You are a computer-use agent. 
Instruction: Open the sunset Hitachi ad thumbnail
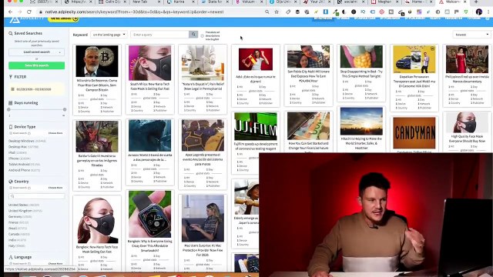361,122
